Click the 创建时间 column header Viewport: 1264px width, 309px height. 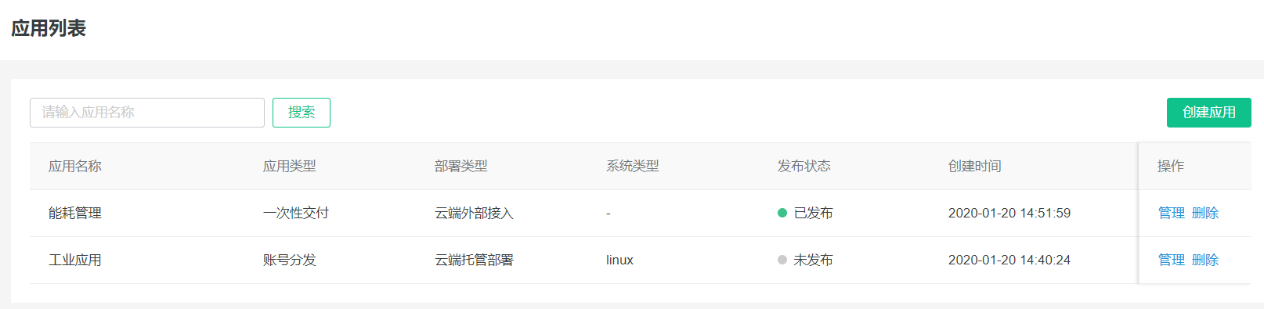click(975, 166)
